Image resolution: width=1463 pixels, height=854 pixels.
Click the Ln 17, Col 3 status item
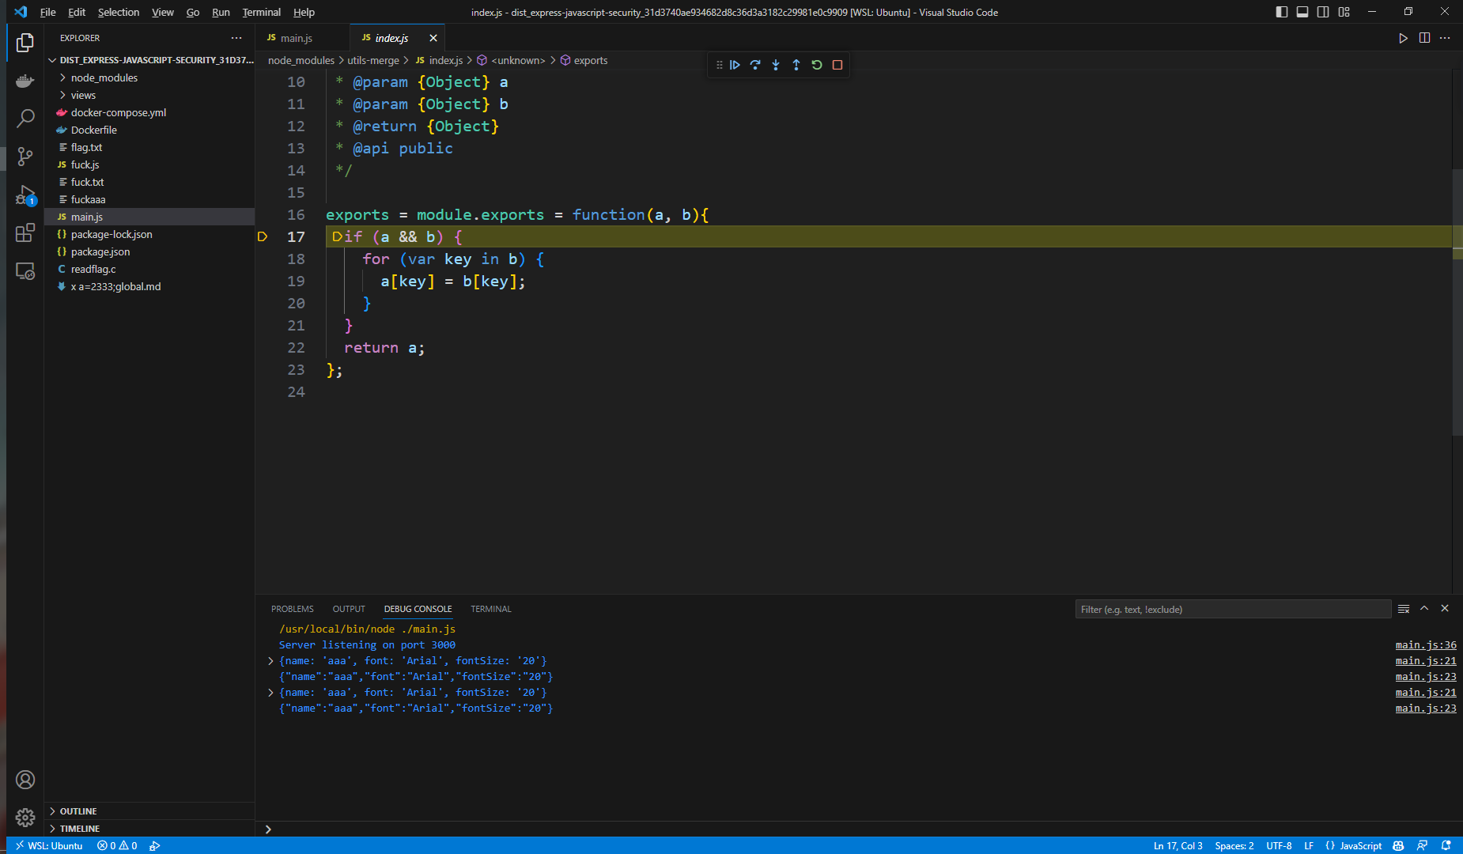point(1178,845)
